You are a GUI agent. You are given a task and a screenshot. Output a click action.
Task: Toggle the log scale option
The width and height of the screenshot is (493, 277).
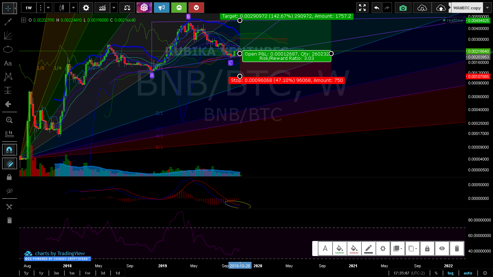[x=451, y=273]
